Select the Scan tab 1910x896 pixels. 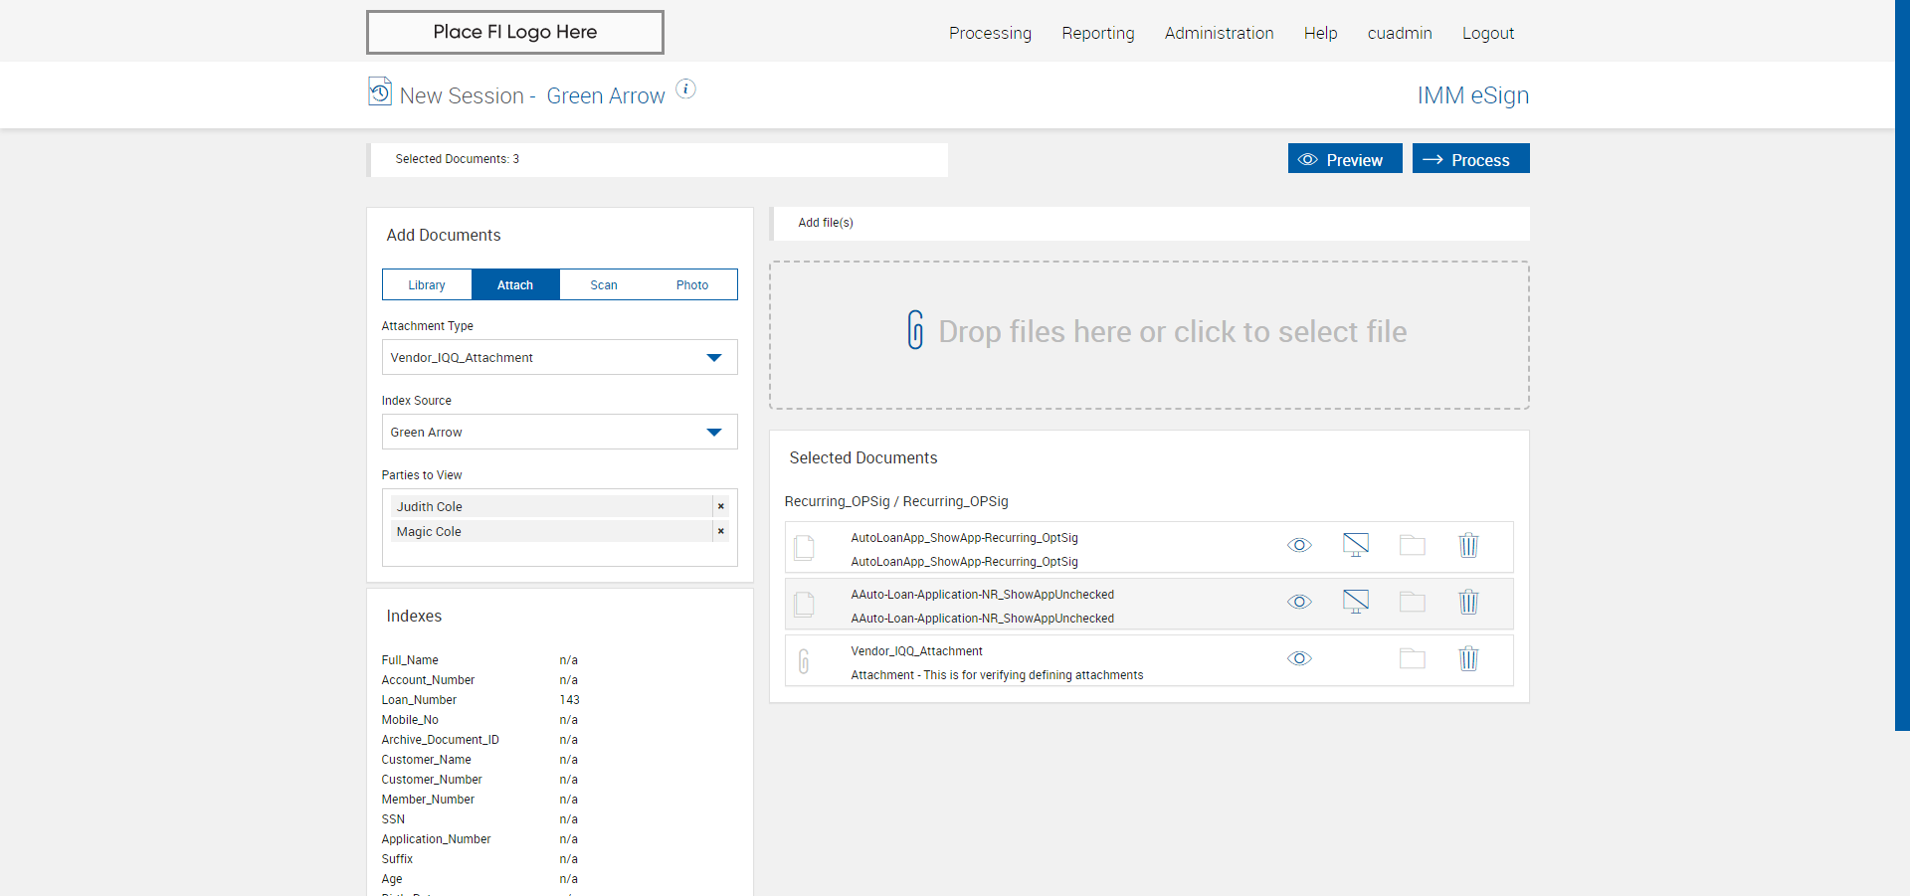click(604, 285)
